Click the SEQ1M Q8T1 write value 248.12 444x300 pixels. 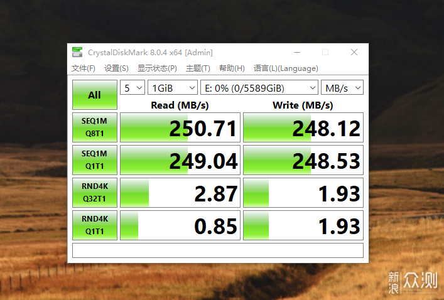tap(303, 127)
